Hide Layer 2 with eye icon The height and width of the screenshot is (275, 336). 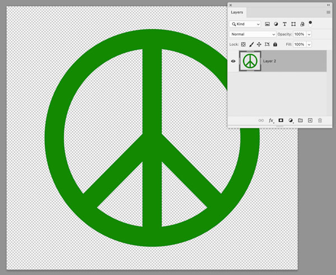pyautogui.click(x=234, y=61)
